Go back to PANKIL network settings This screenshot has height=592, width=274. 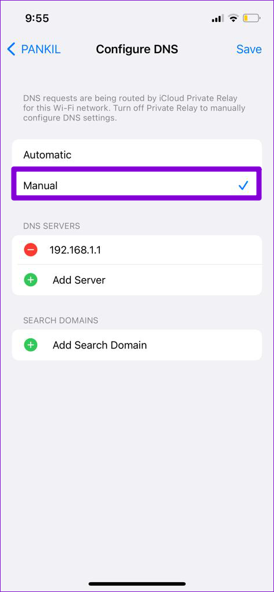[x=34, y=49]
